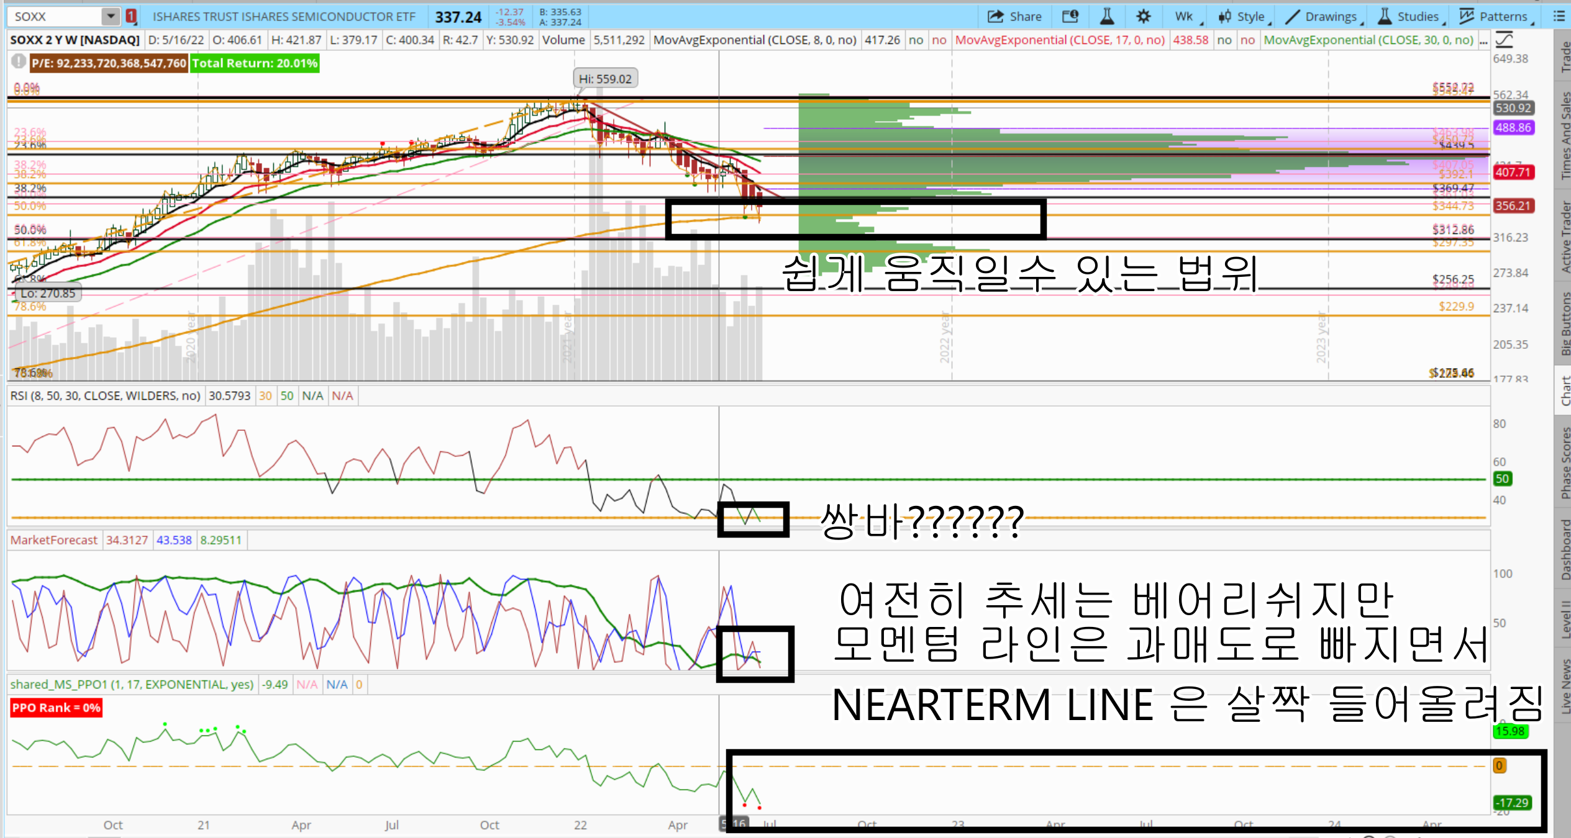The image size is (1571, 838).
Task: Click the Share button
Action: coord(1014,17)
